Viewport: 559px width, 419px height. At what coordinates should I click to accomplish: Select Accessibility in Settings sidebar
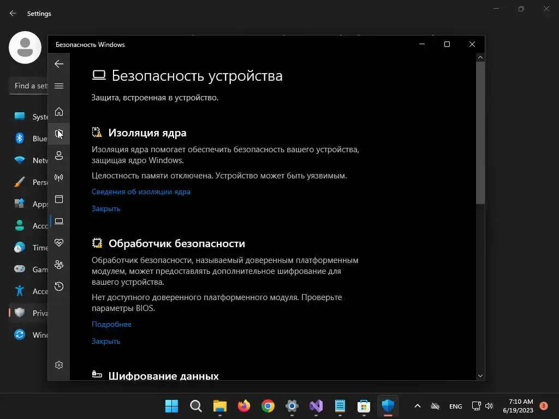click(28, 291)
